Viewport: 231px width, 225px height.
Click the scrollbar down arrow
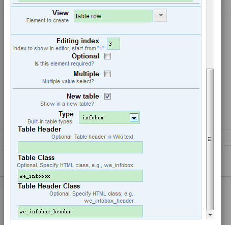coord(210,215)
